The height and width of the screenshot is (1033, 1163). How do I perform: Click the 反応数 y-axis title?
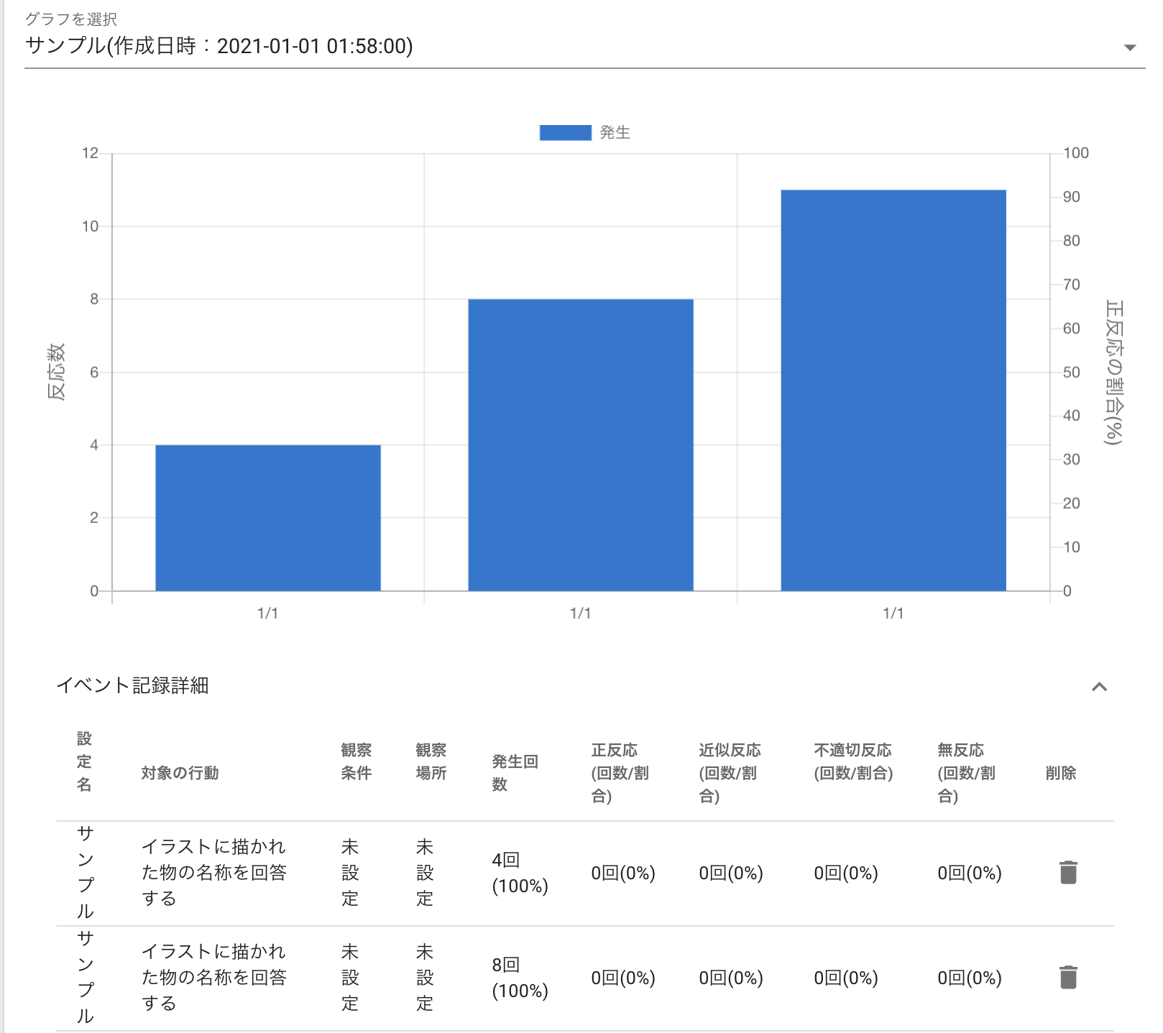coord(57,371)
